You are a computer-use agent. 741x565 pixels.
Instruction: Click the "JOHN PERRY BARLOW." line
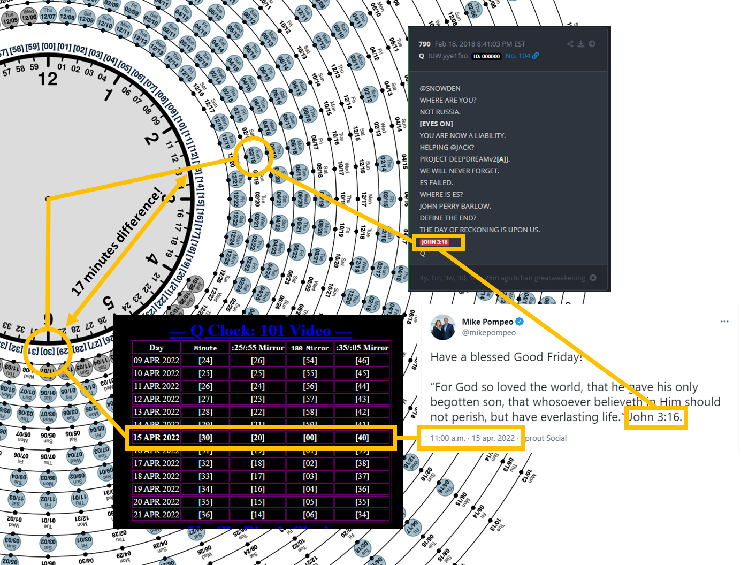tap(455, 206)
